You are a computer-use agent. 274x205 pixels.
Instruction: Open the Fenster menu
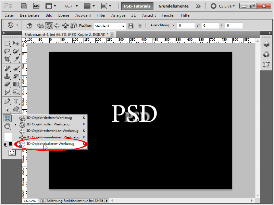[x=168, y=15]
